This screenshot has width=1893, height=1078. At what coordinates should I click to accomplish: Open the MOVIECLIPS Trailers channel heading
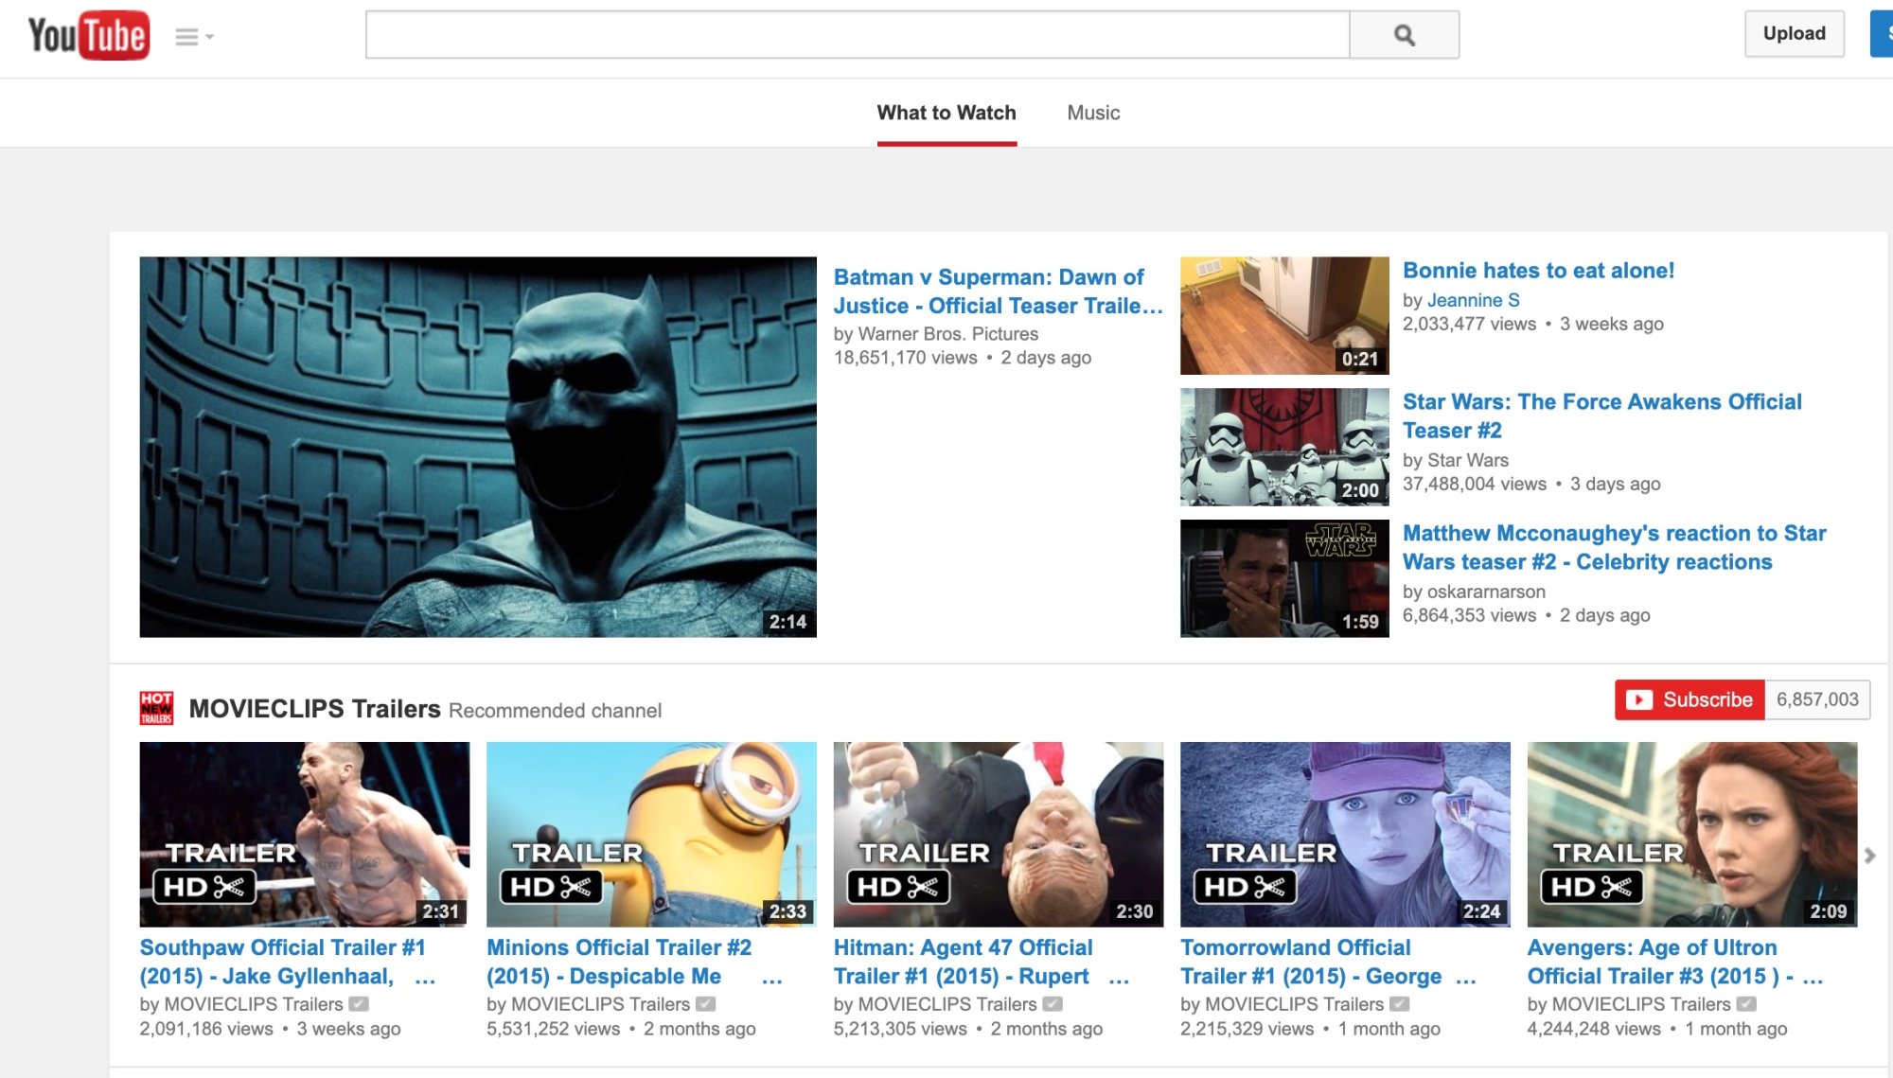click(x=314, y=709)
